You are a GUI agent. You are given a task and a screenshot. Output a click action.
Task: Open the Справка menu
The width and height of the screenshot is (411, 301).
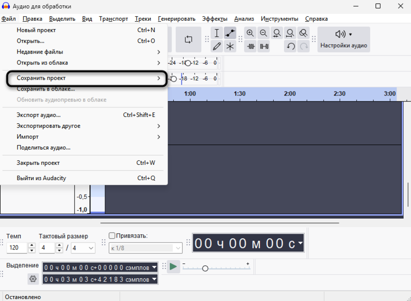[316, 19]
